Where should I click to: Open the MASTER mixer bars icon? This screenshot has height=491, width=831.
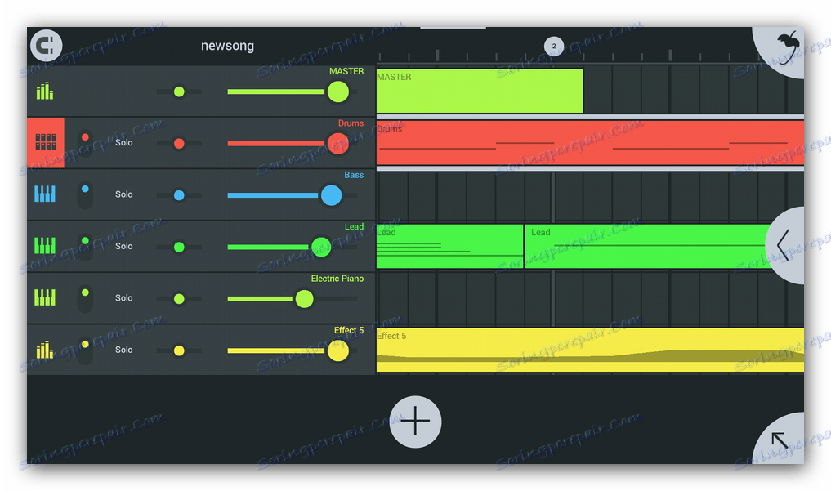[45, 92]
